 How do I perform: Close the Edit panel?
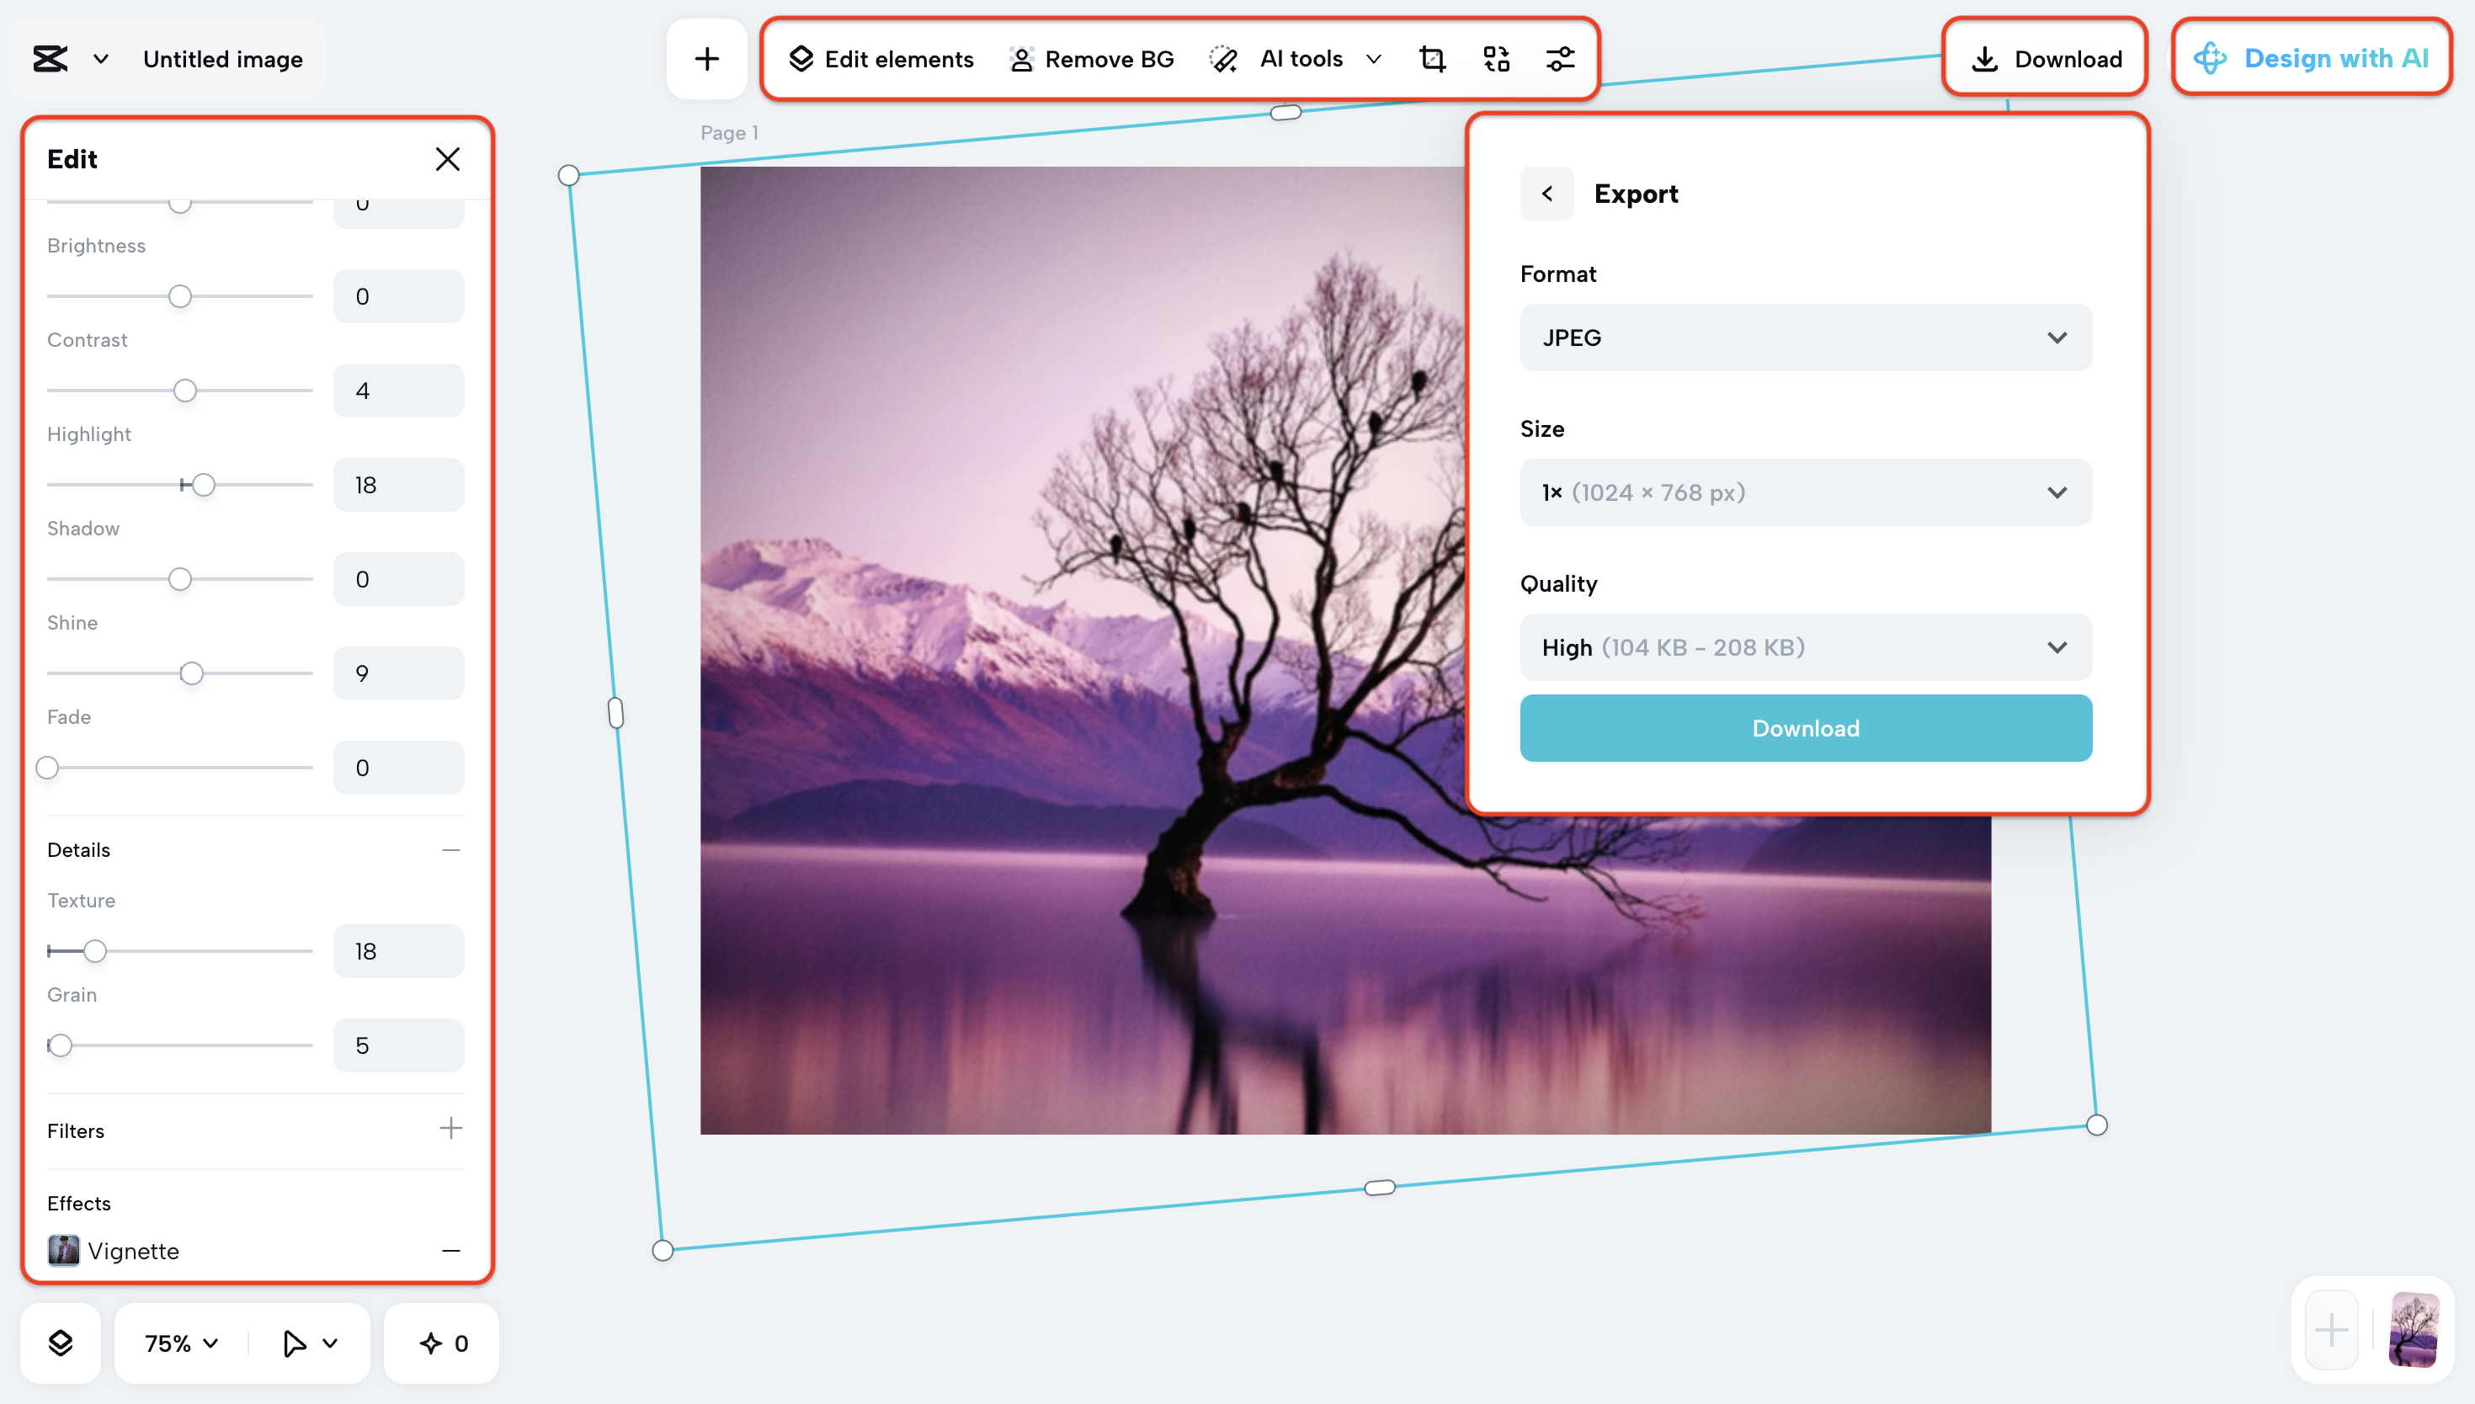447,159
